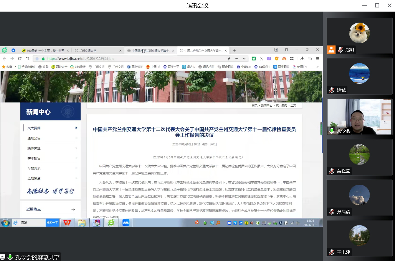The image size is (395, 261).
Task: Expand the 交大要闻 sidebar arrow
Action: [x=76, y=128]
